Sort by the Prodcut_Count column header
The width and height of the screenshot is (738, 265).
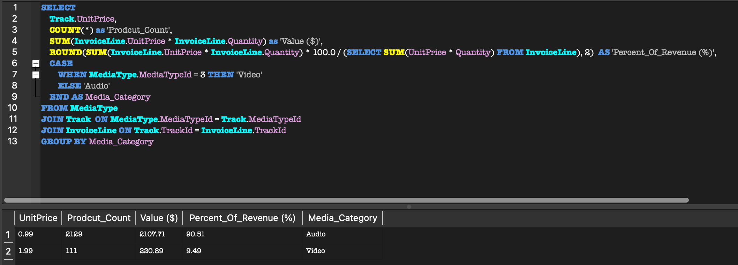click(x=99, y=218)
